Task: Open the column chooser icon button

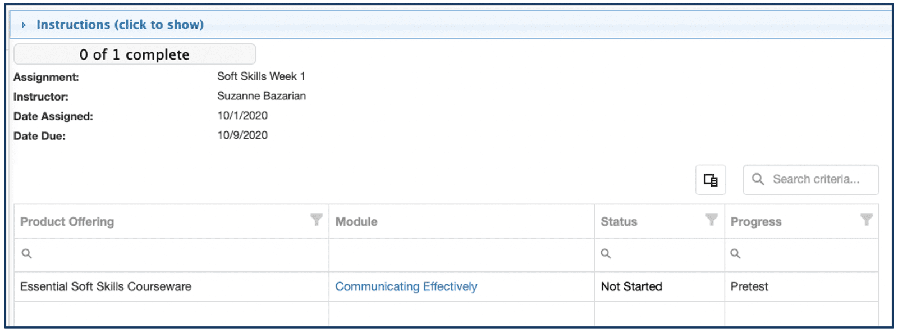Action: 711,180
